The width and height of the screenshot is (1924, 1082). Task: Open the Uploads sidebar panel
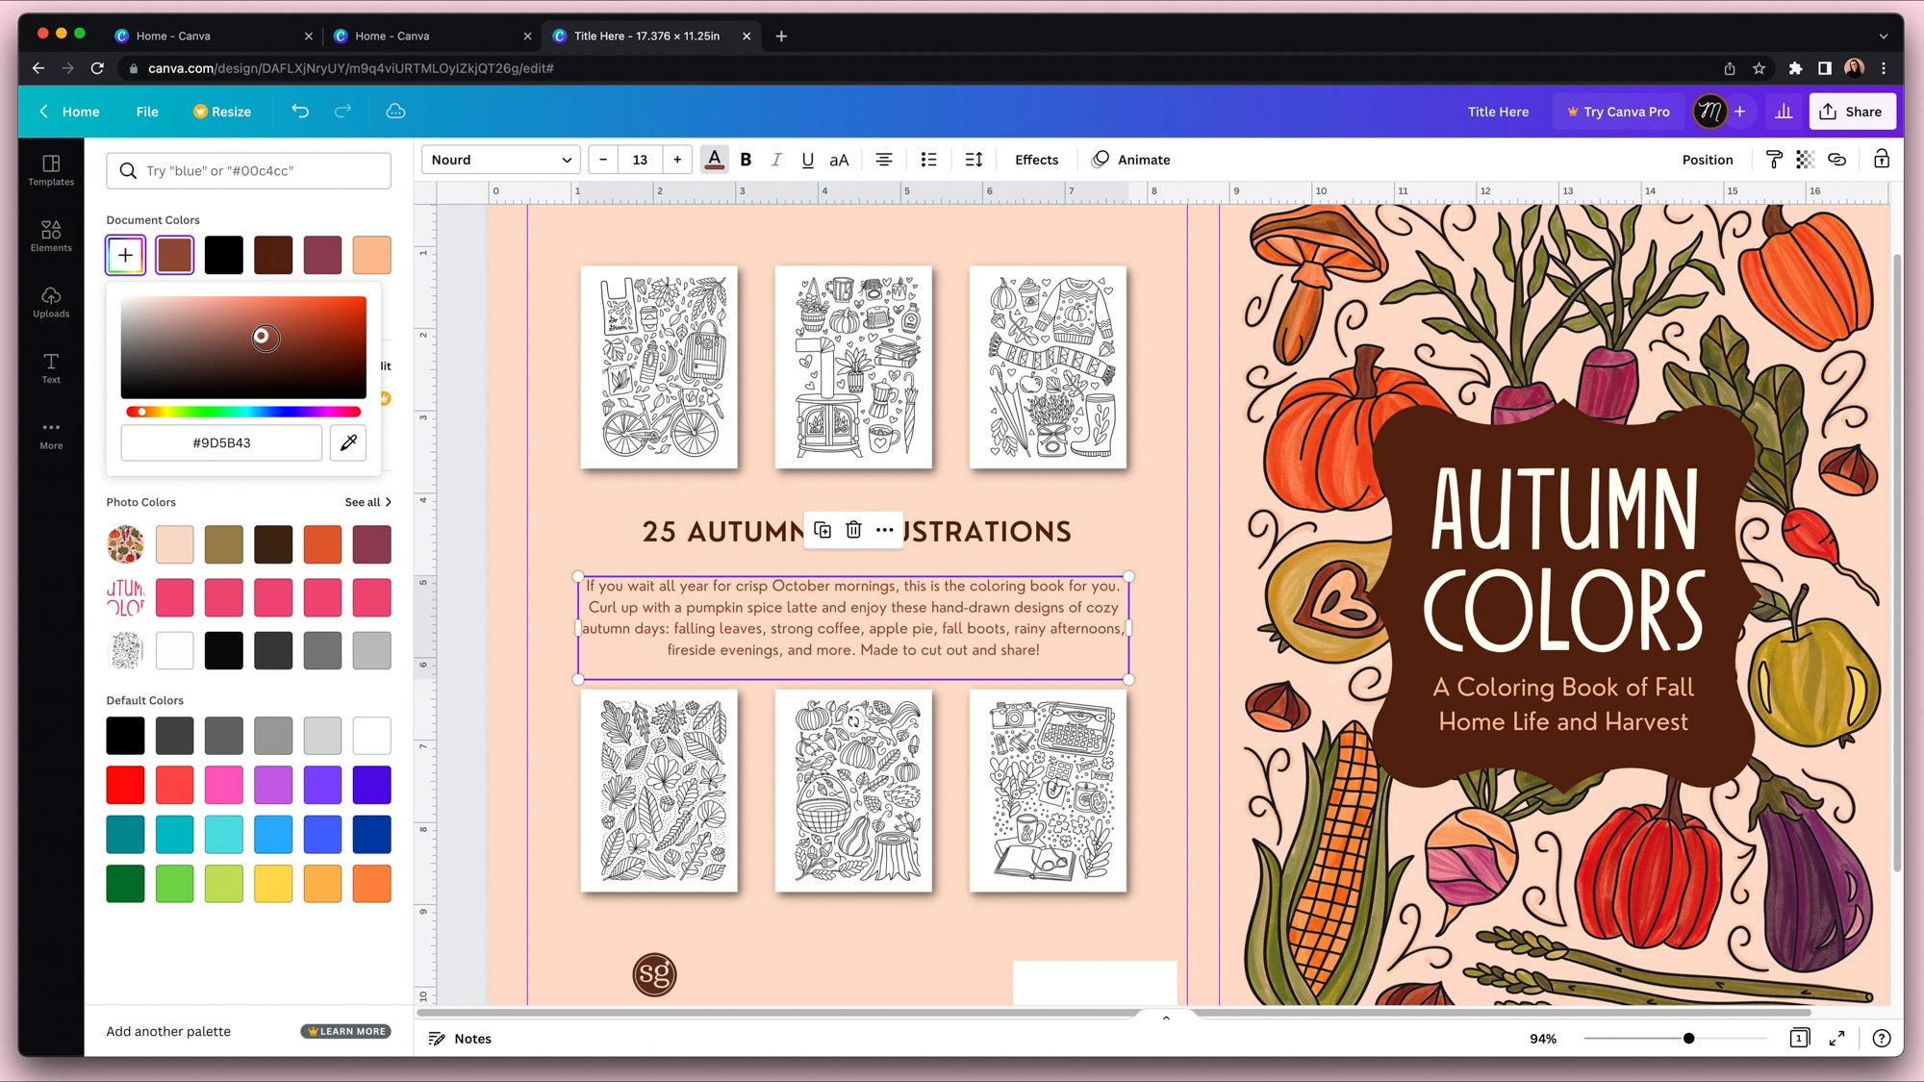pos(51,301)
